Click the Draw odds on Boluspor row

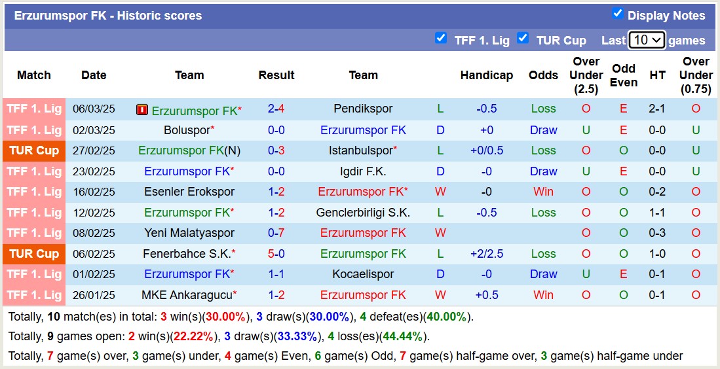click(543, 130)
